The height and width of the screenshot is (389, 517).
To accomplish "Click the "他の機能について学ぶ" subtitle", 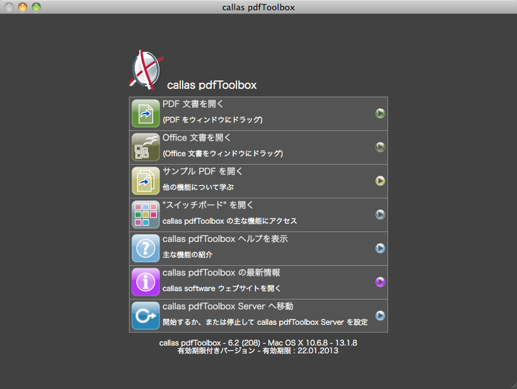I will (198, 187).
